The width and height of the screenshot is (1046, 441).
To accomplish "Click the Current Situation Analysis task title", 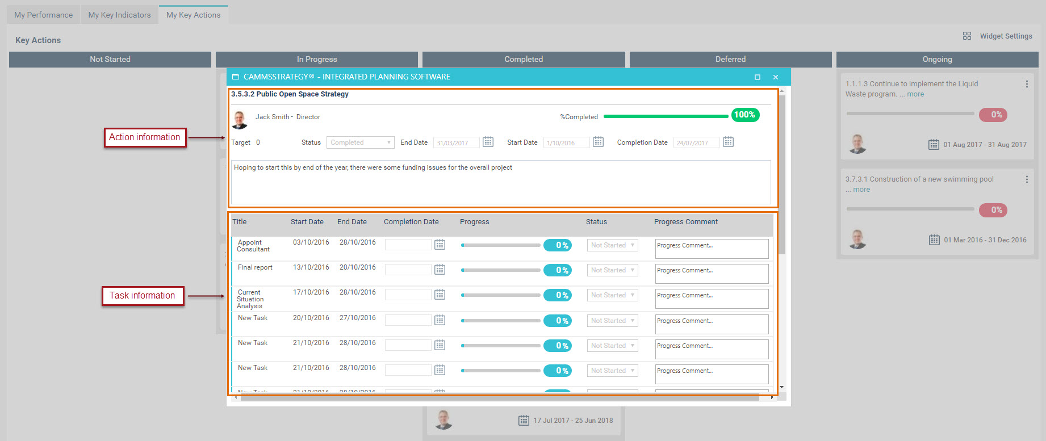I will point(250,299).
